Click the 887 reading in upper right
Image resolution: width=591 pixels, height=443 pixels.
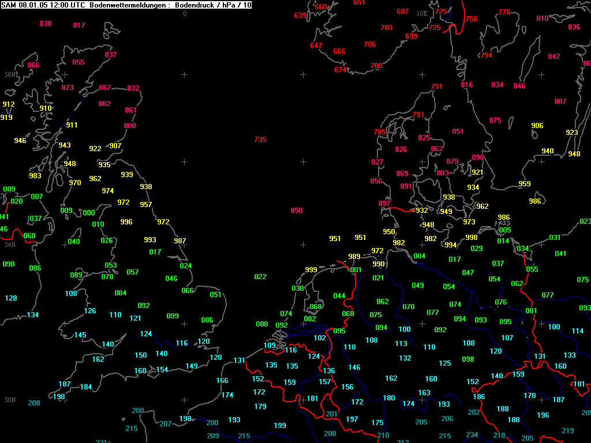[560, 102]
